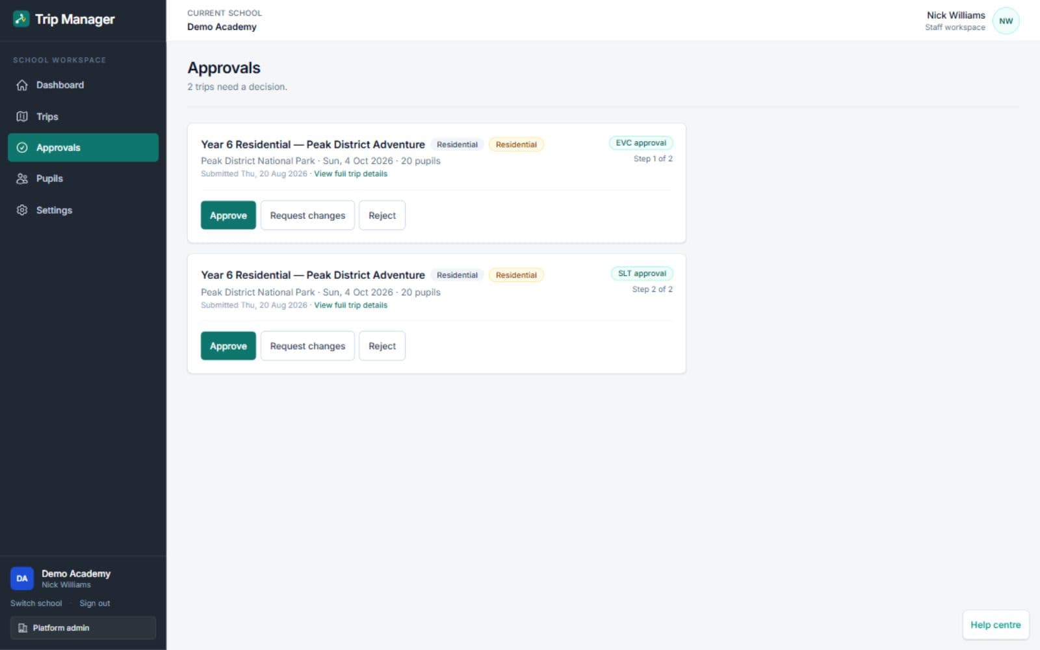The height and width of the screenshot is (650, 1040).
Task: Click 'Staff workspace' under user name
Action: pyautogui.click(x=955, y=27)
